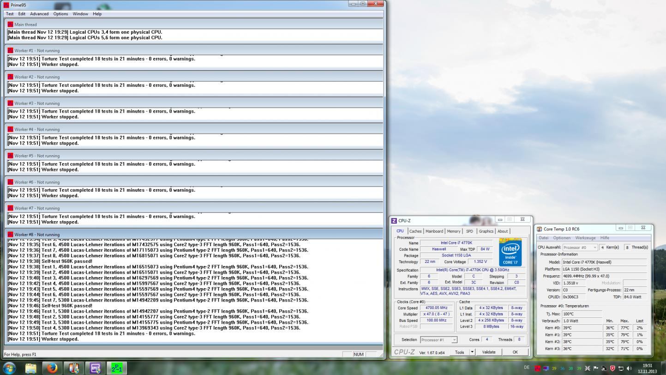Switch to SPD tab in CPU-Z
This screenshot has height=375, width=666.
click(469, 231)
